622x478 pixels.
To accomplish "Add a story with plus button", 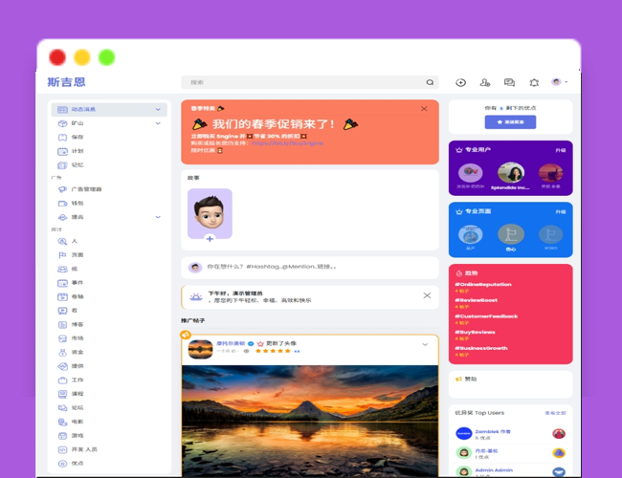I will 210,239.
